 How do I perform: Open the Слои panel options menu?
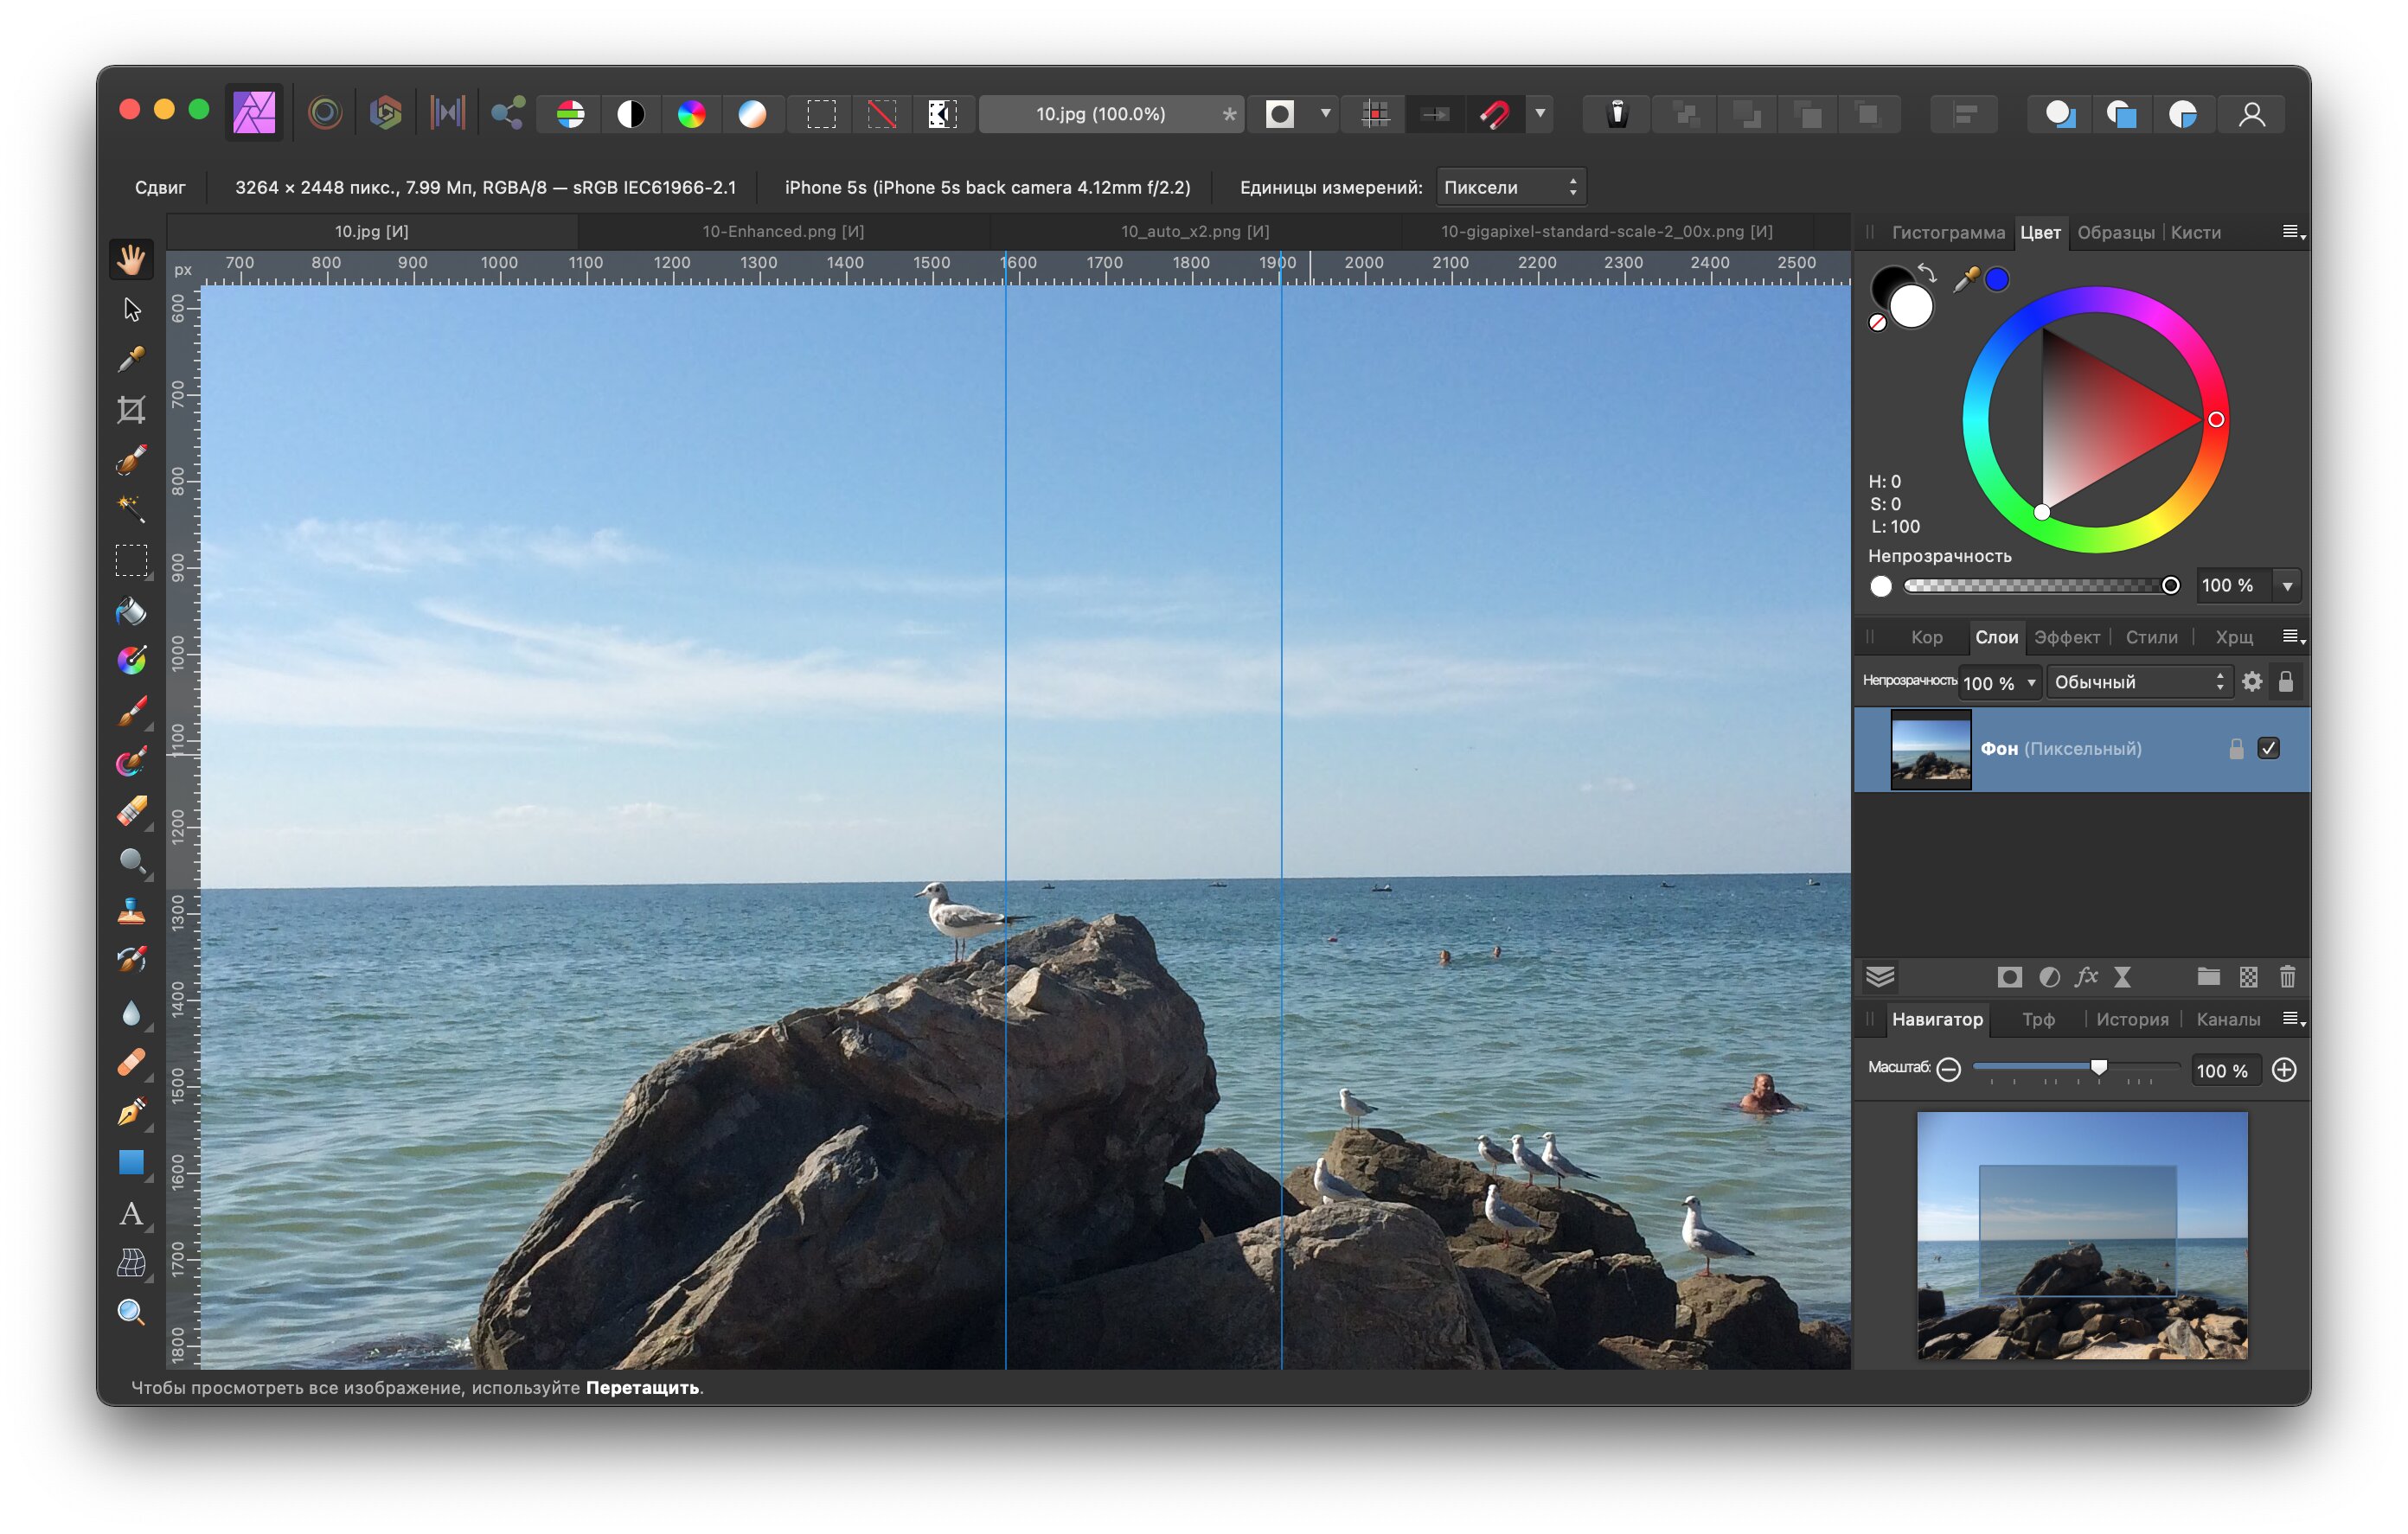point(2294,637)
